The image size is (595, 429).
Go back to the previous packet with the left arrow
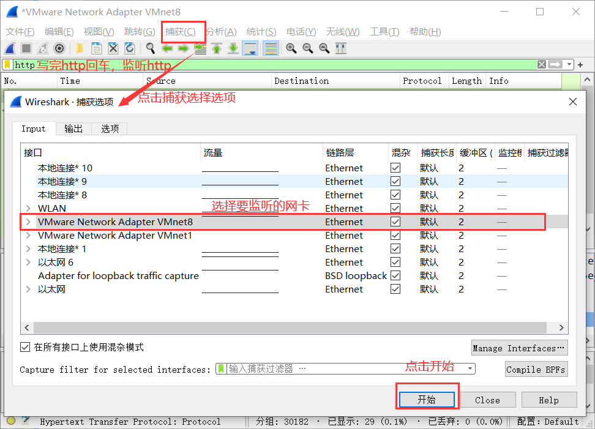tap(167, 48)
